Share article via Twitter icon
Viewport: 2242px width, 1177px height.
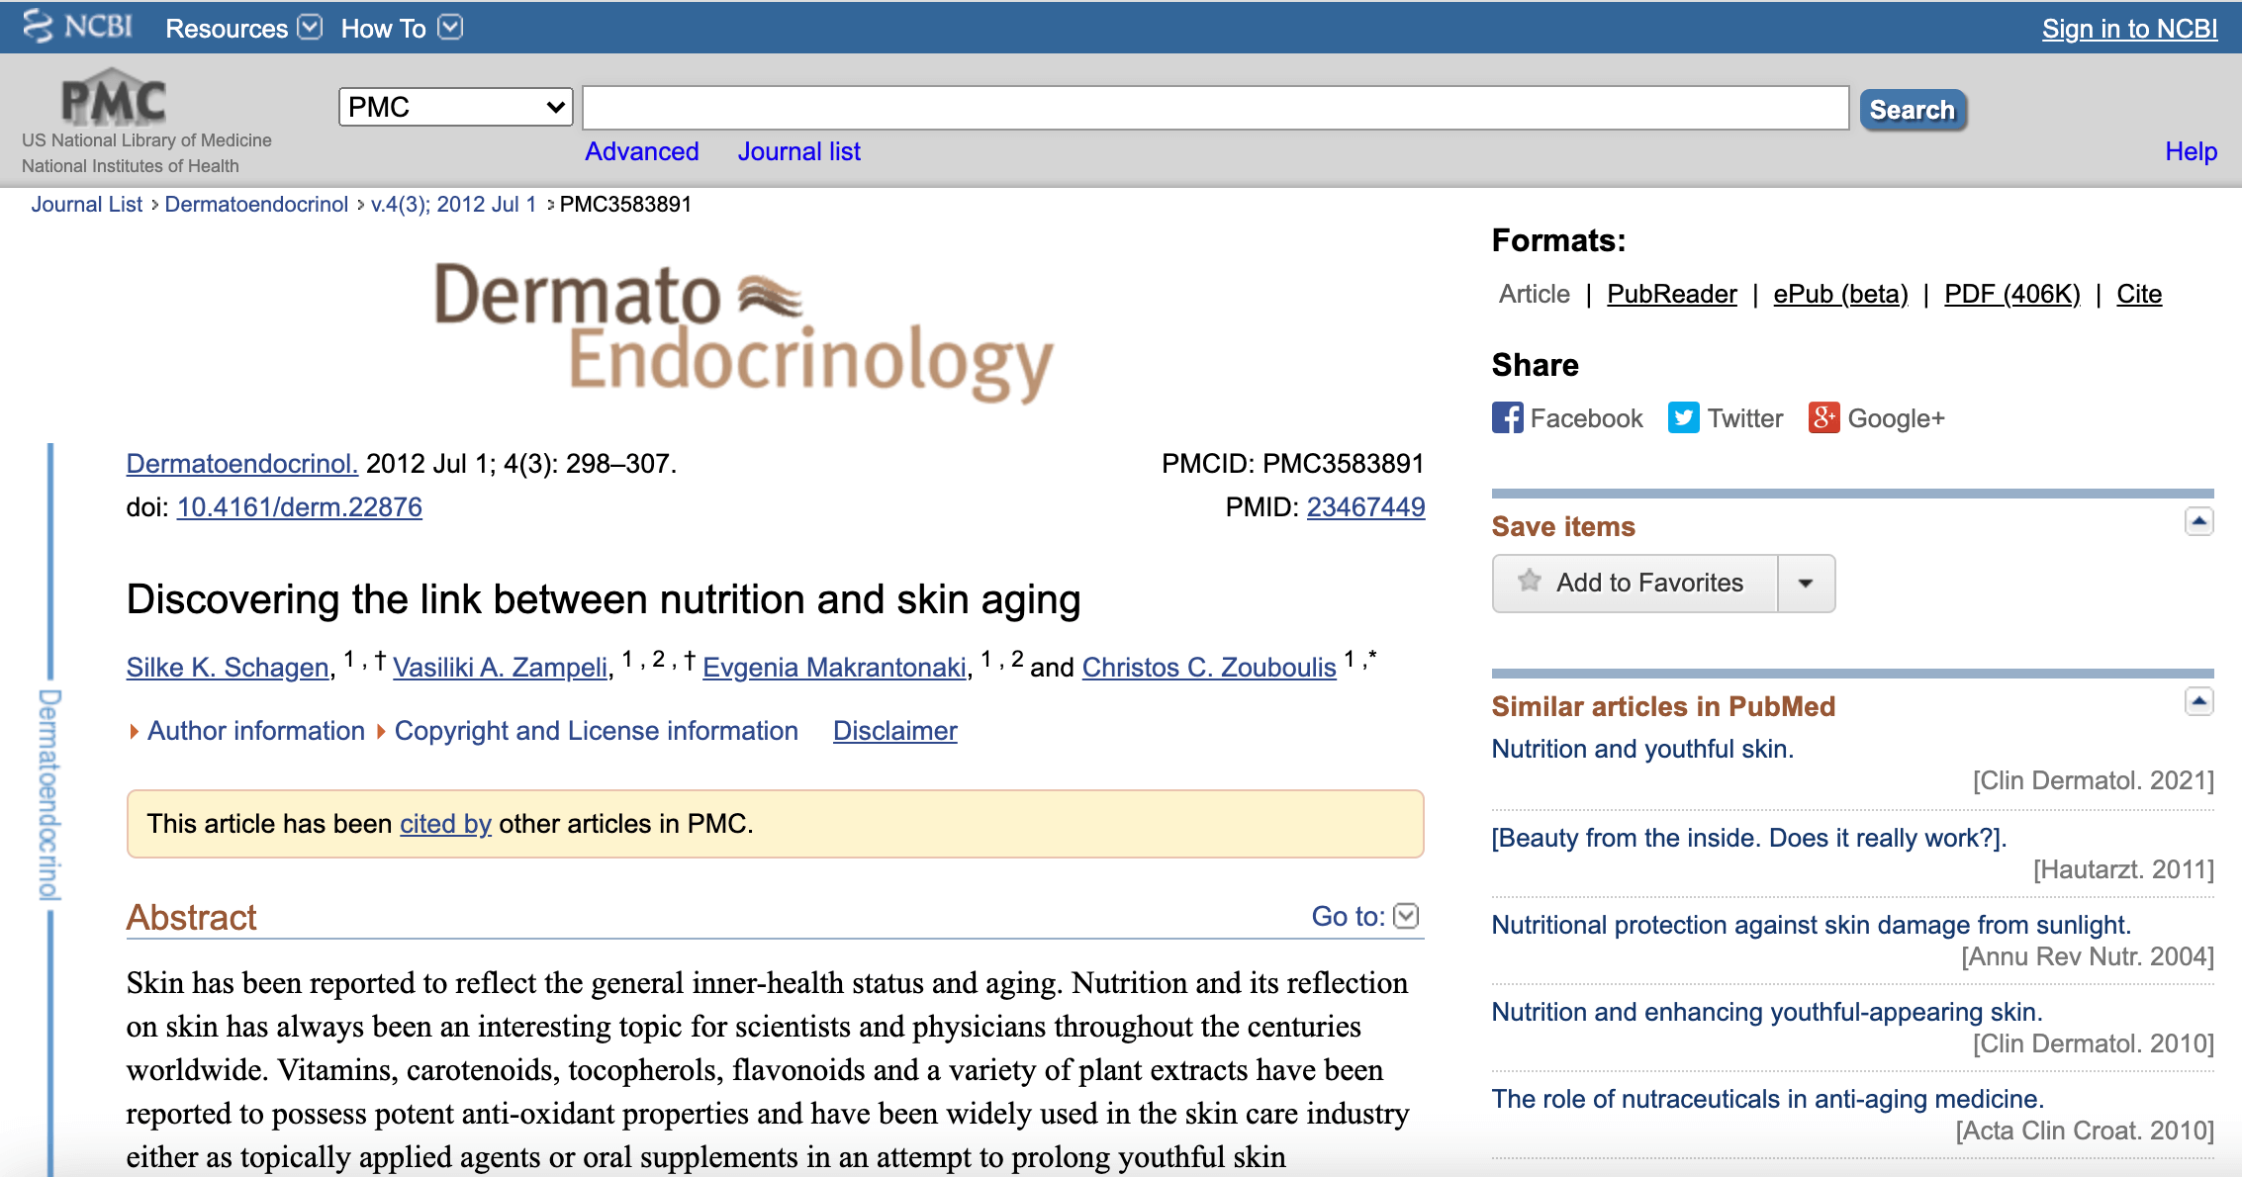tap(1683, 418)
